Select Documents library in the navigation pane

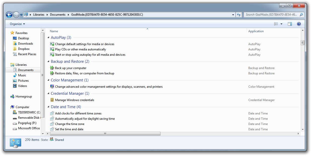[26, 70]
